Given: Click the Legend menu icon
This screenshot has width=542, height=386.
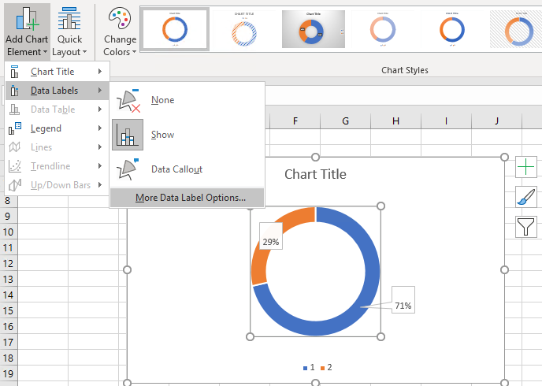Looking at the screenshot, I should 15,128.
